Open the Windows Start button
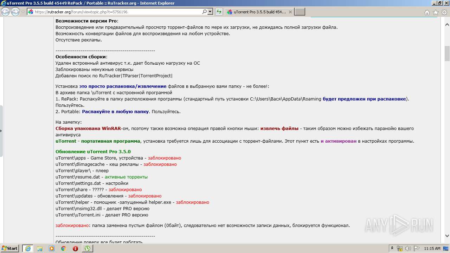 (9, 248)
